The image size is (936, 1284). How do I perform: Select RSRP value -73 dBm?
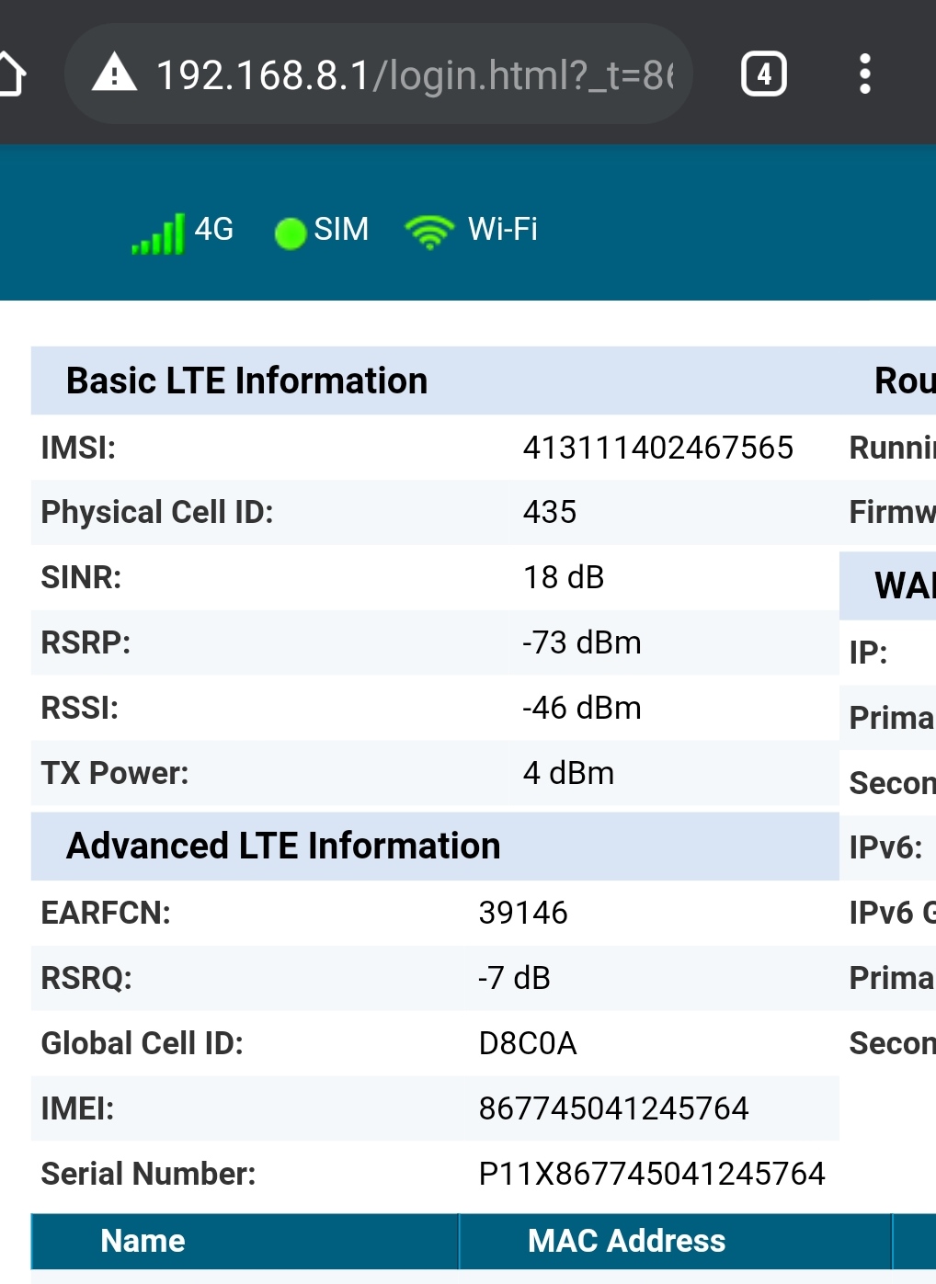pos(582,642)
